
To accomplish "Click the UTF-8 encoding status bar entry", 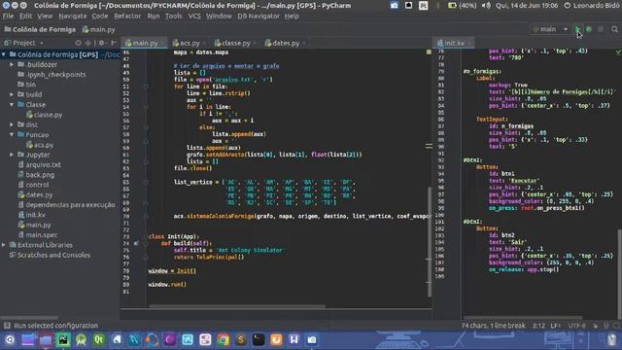I will click(x=576, y=326).
